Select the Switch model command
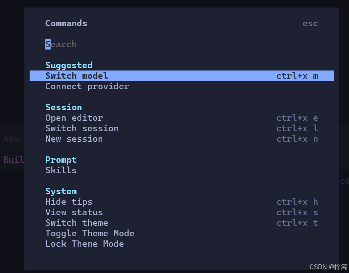The image size is (349, 273). click(181, 76)
